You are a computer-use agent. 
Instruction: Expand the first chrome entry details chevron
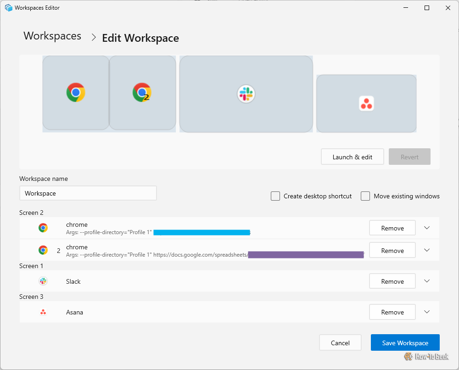click(427, 228)
